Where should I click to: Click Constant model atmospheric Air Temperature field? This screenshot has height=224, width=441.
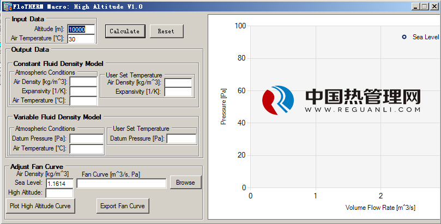(83, 100)
